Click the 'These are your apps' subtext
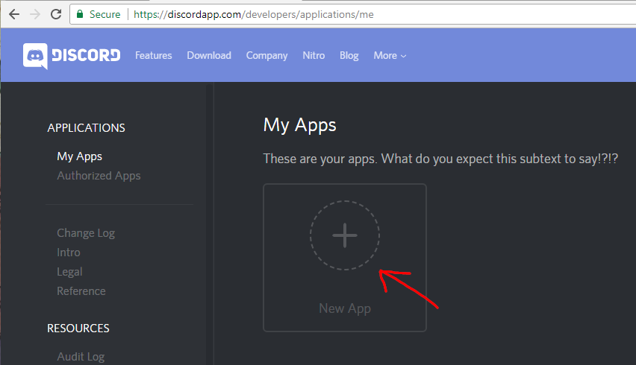The image size is (636, 365). [440, 159]
